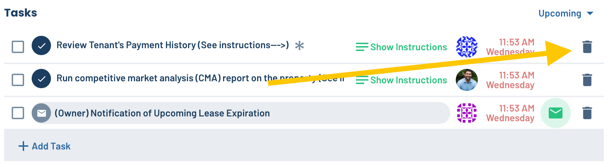Viewport: 610px width, 166px height.
Task: Click the green send email icon
Action: (555, 113)
